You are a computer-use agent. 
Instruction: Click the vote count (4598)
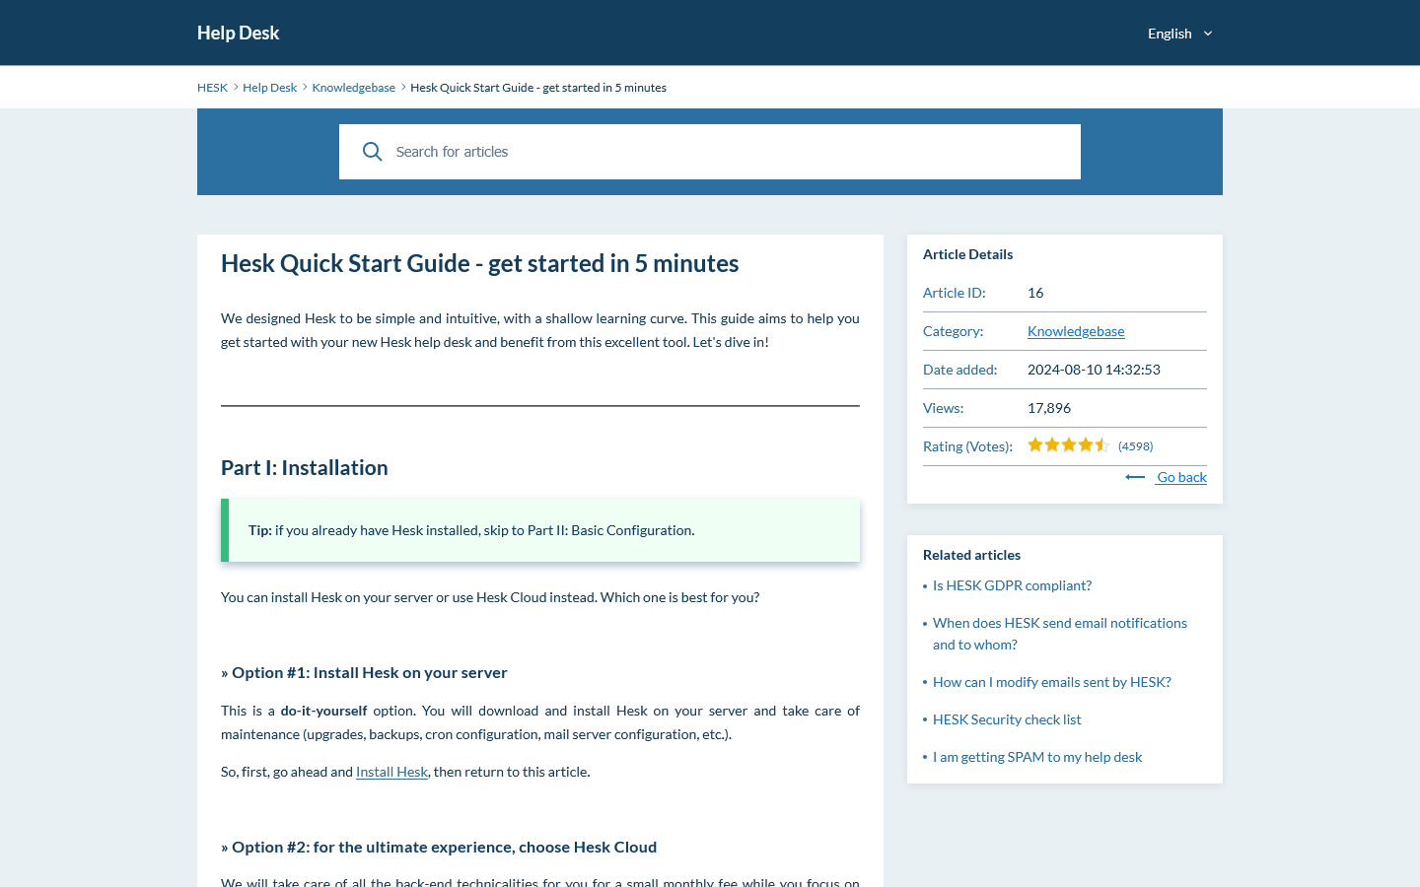point(1135,446)
